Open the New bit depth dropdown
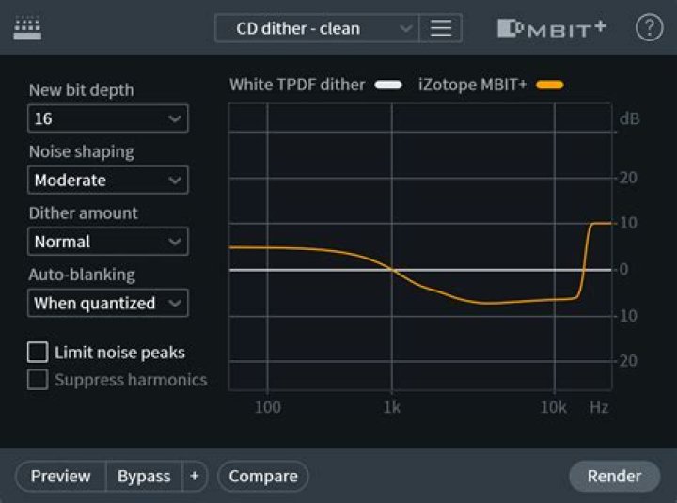677x503 pixels. pos(107,118)
